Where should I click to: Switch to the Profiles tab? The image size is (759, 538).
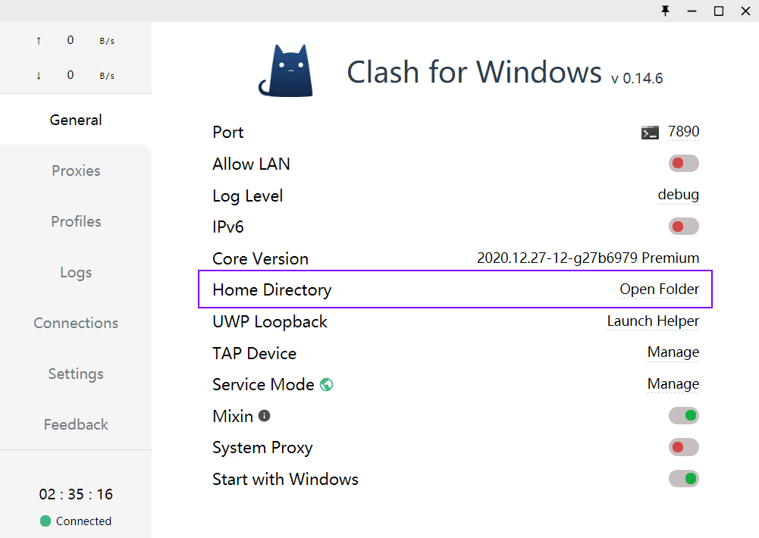coord(76,221)
